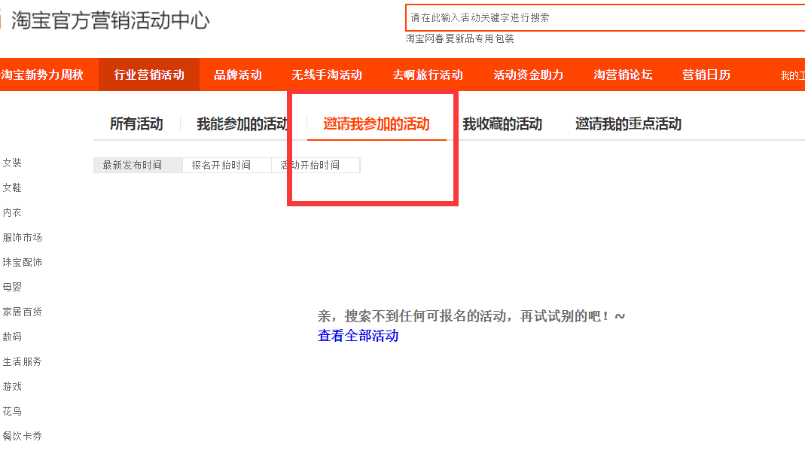Choose 餐饮卡券 in the category list
Viewport: 805px width, 460px height.
[22, 436]
